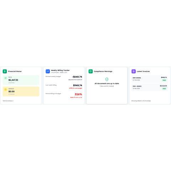Click the small icon in the Paid box
Image resolution: width=171 pixels, height=171 pixels.
click(6, 78)
